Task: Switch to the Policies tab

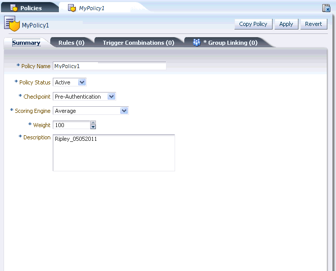Action: pyautogui.click(x=29, y=8)
